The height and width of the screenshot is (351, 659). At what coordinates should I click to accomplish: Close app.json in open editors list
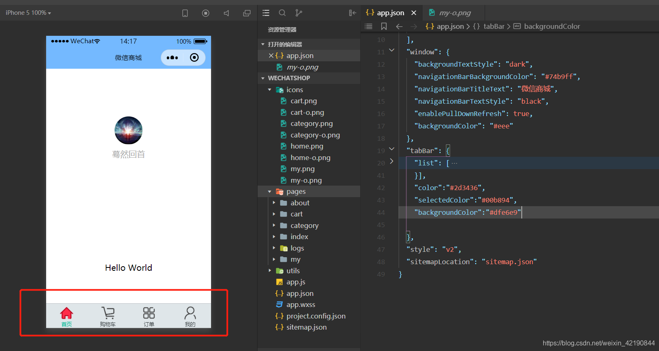(271, 56)
